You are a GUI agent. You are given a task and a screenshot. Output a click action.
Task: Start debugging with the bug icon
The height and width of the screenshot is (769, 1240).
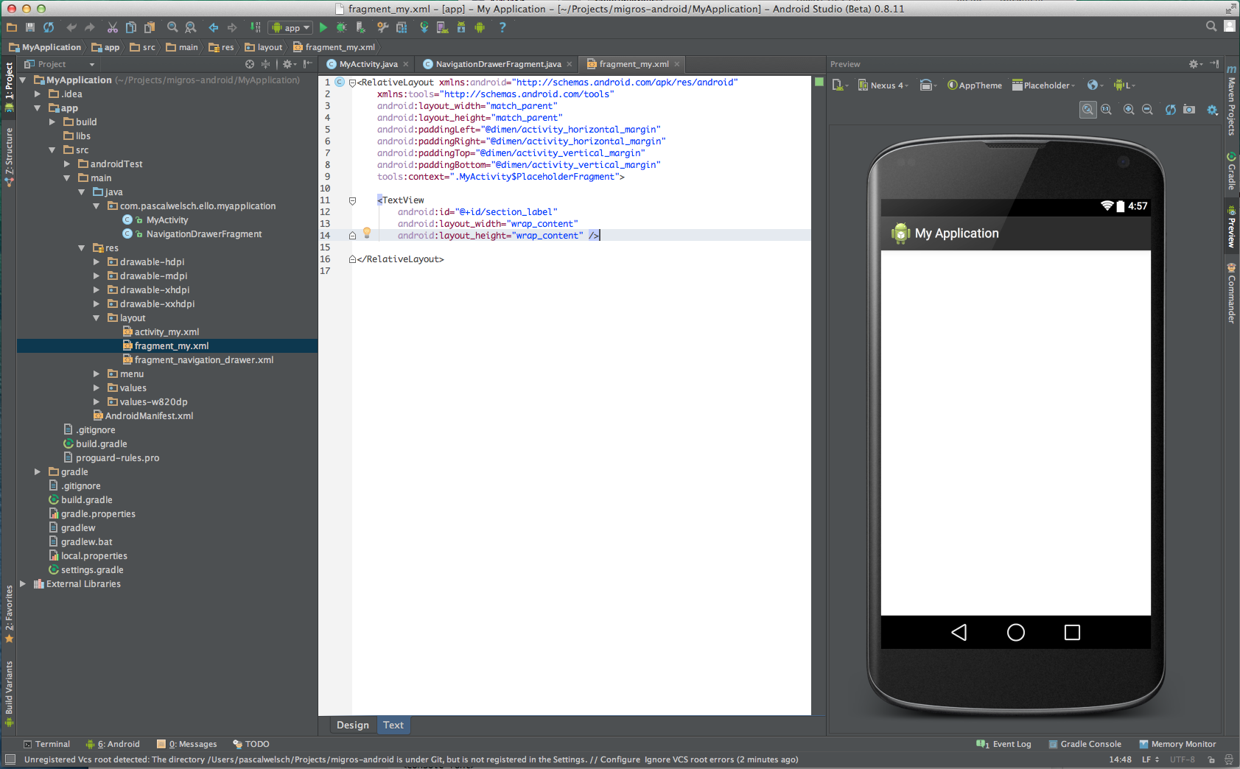(342, 27)
